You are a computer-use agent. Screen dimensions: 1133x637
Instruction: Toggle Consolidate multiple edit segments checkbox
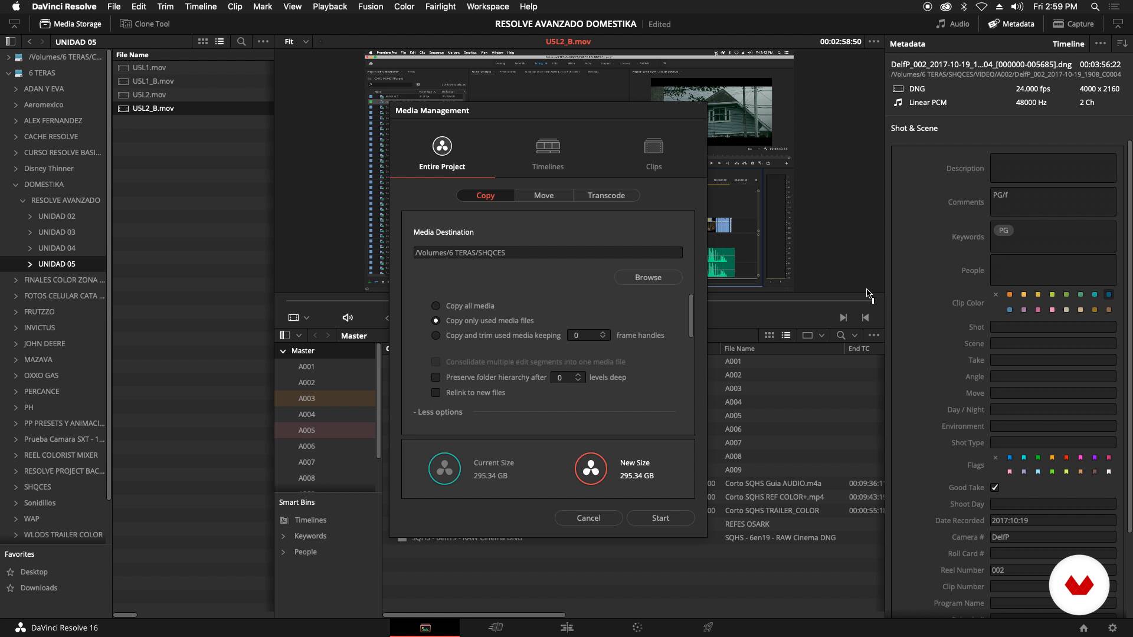tap(435, 362)
